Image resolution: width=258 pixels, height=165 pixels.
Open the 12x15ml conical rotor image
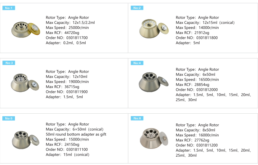[x=153, y=30]
